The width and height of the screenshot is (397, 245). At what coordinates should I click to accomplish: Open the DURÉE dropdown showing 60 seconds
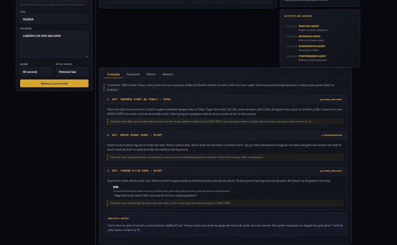coord(36,72)
